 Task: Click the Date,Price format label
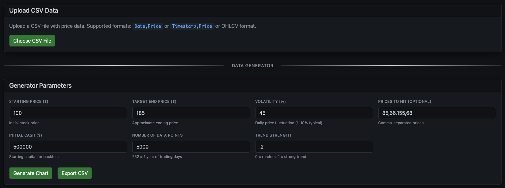(147, 26)
